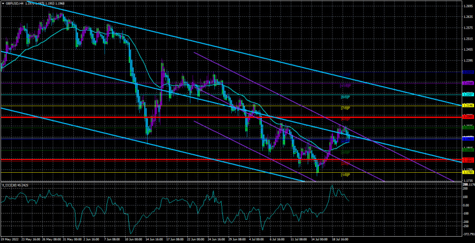
Task: Select the yellow 1.1780 price tag
Action: (x=467, y=172)
